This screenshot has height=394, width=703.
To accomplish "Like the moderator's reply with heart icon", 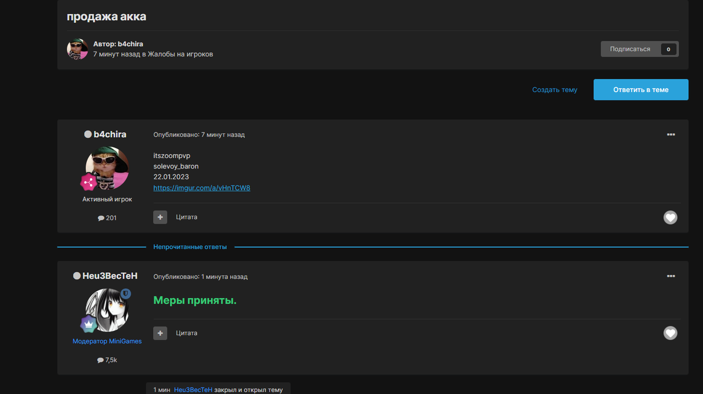I will pyautogui.click(x=670, y=333).
